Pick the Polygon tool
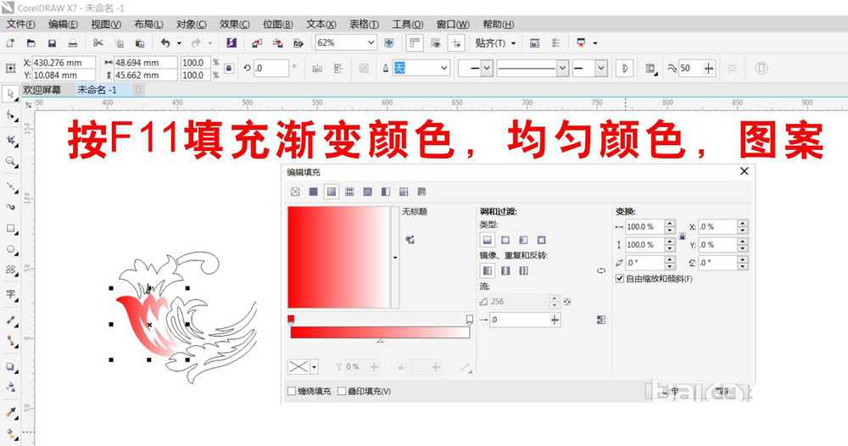Viewport: 848px width, 446px height. [x=10, y=270]
